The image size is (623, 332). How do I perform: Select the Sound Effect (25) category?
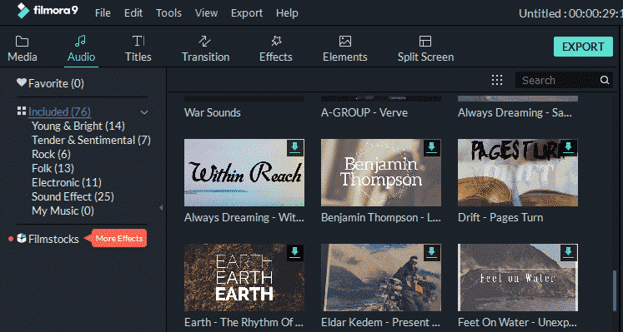pyautogui.click(x=73, y=197)
